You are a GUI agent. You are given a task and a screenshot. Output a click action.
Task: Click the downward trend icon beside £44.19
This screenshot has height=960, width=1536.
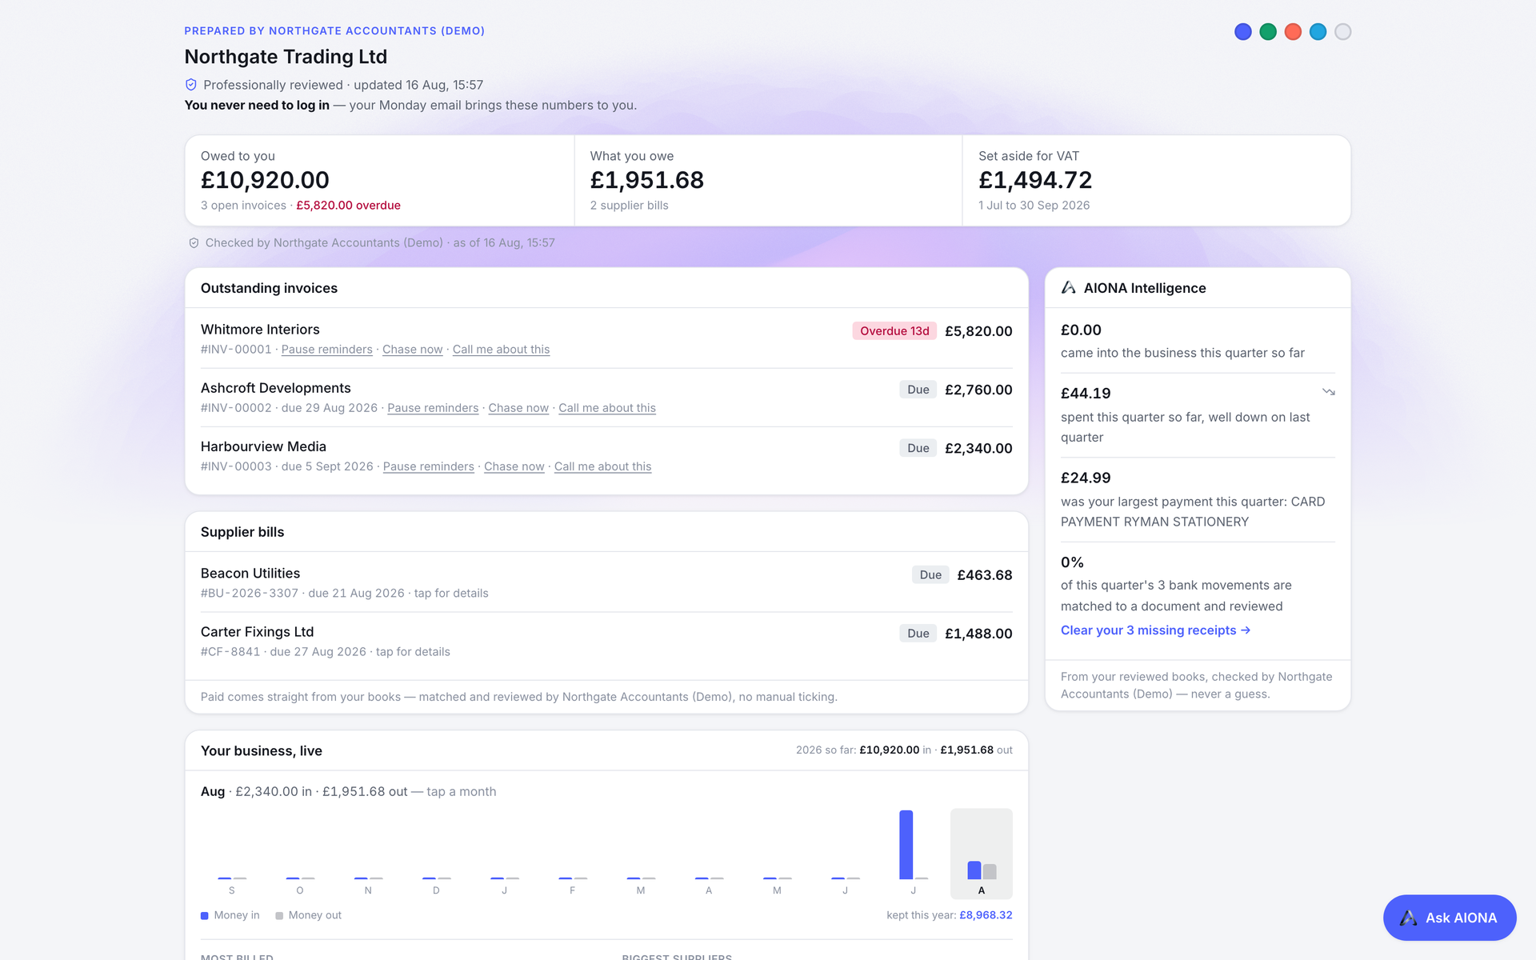(x=1329, y=392)
